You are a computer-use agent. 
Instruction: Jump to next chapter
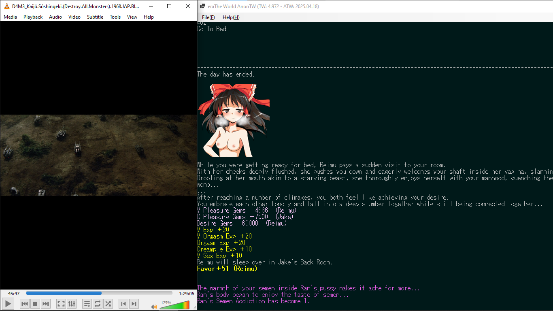point(134,304)
